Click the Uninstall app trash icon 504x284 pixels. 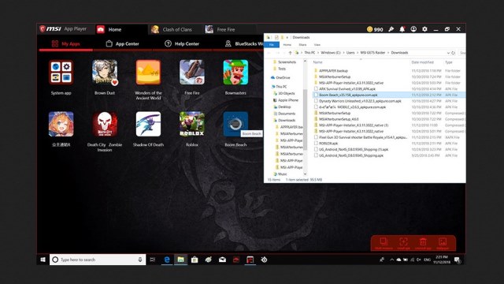[423, 242]
